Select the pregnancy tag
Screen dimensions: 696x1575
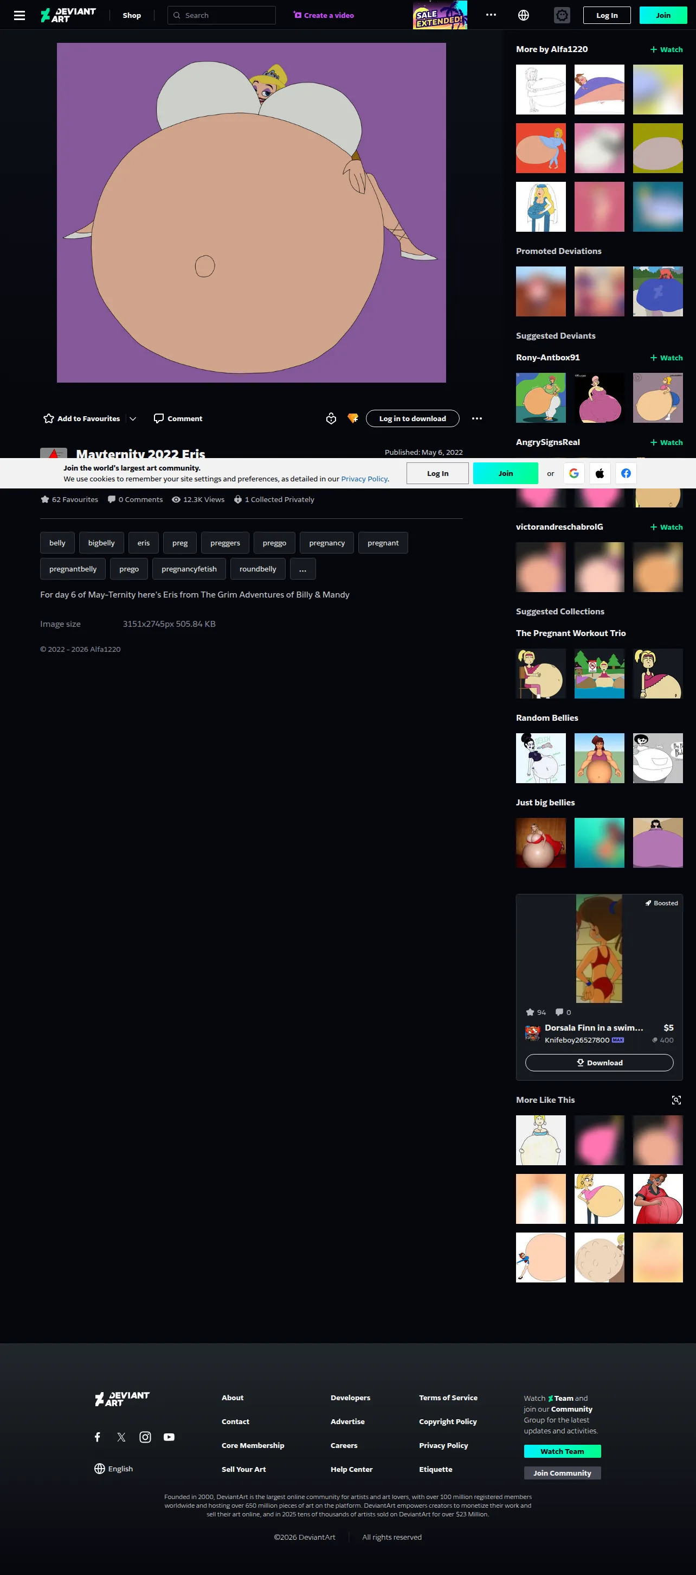pos(327,543)
